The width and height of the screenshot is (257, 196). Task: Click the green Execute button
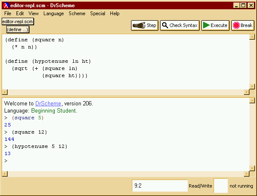coord(215,25)
